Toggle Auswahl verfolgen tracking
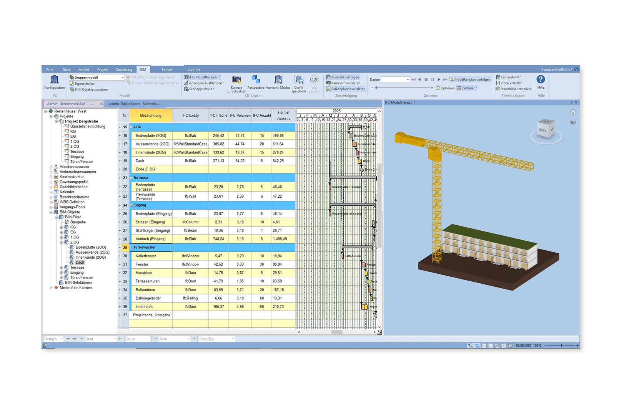 [x=343, y=77]
